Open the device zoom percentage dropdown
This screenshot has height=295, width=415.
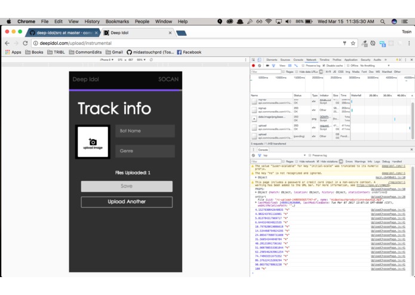click(x=141, y=60)
